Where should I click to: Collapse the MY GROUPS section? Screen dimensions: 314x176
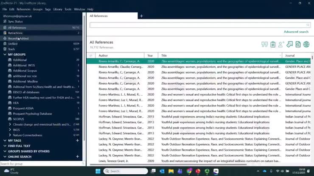pos(5,54)
